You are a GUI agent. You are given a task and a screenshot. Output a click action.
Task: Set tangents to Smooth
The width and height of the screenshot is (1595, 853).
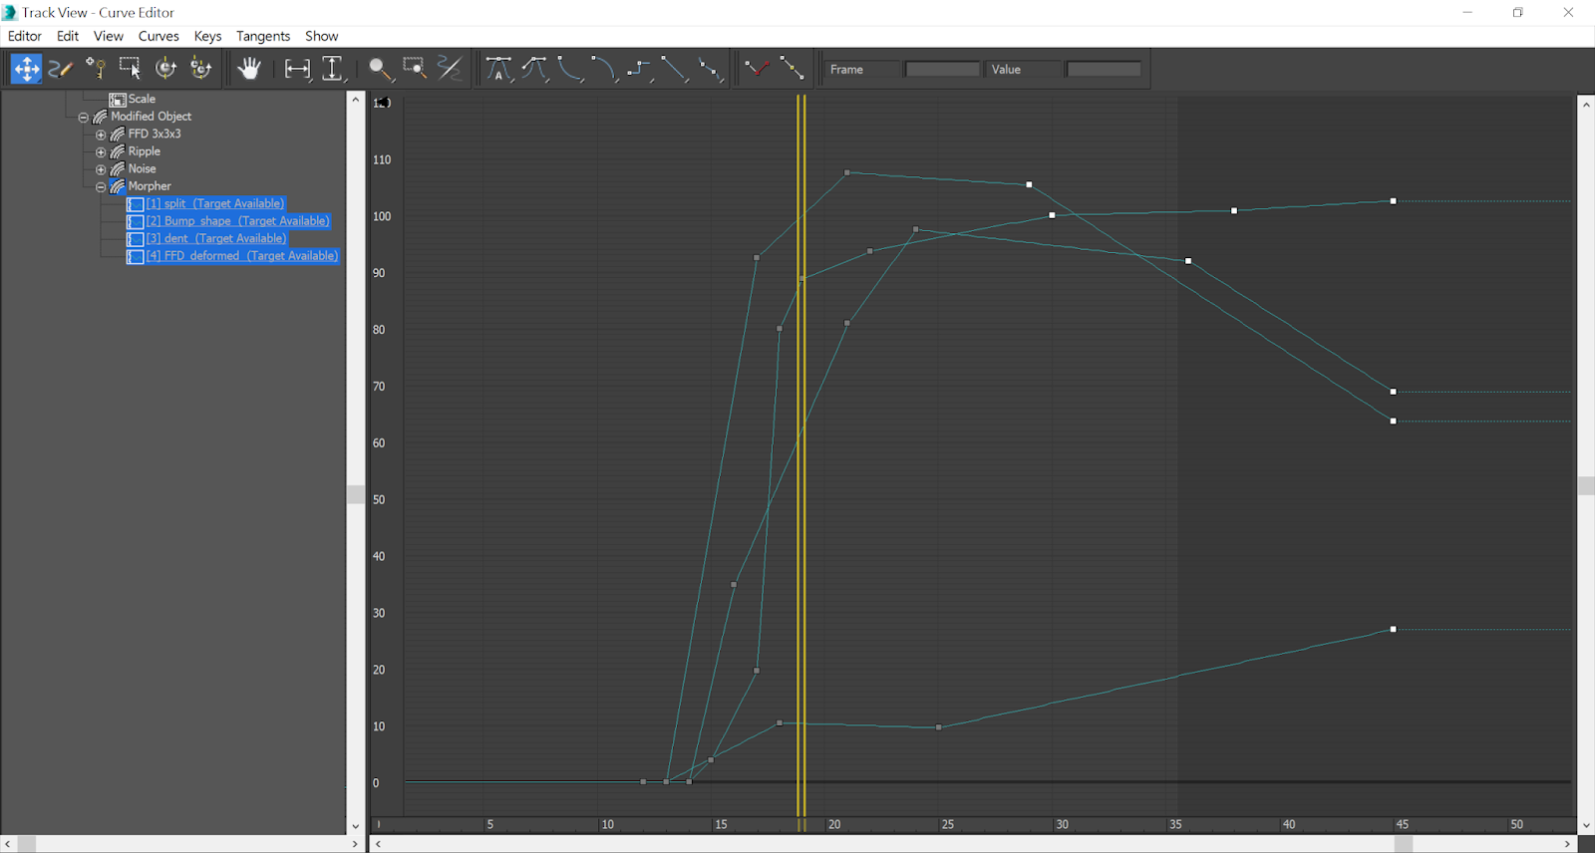(711, 69)
